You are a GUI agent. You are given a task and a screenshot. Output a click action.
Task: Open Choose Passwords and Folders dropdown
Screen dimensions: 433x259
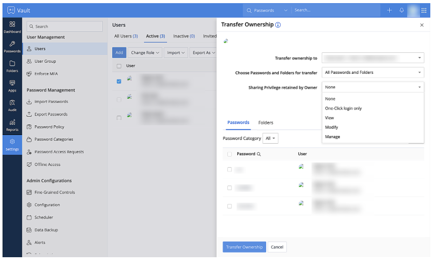(373, 72)
